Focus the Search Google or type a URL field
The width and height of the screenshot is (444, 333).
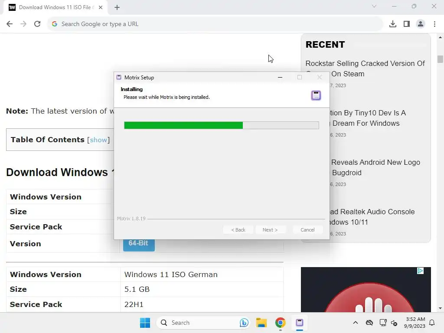[215, 24]
